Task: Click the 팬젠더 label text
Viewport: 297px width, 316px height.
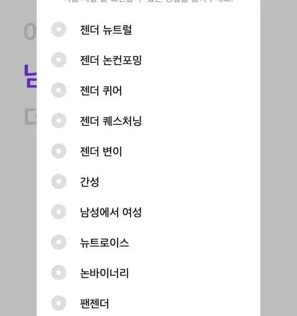Action: point(94,303)
